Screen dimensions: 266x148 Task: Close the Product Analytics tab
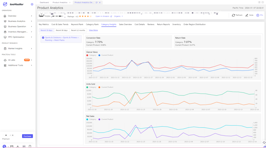[x=70, y=3]
